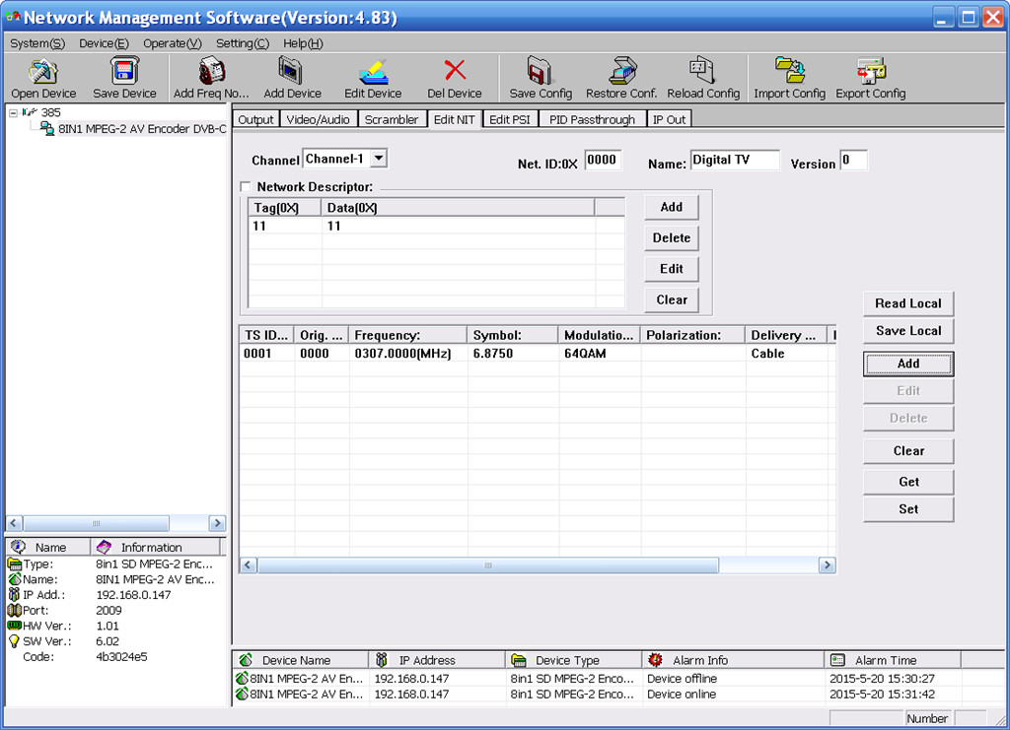Click the red X Del Device icon
This screenshot has height=730, width=1010.
[x=455, y=70]
